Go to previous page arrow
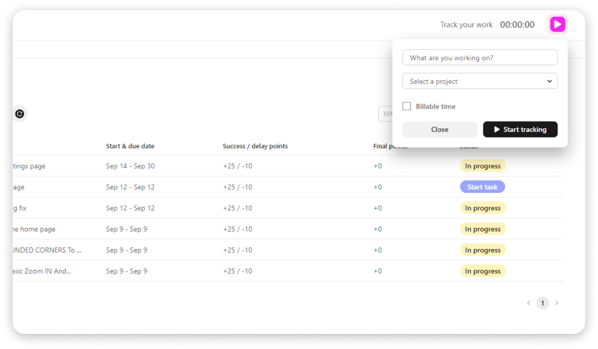Image resolution: width=598 pixels, height=349 pixels. pos(529,303)
